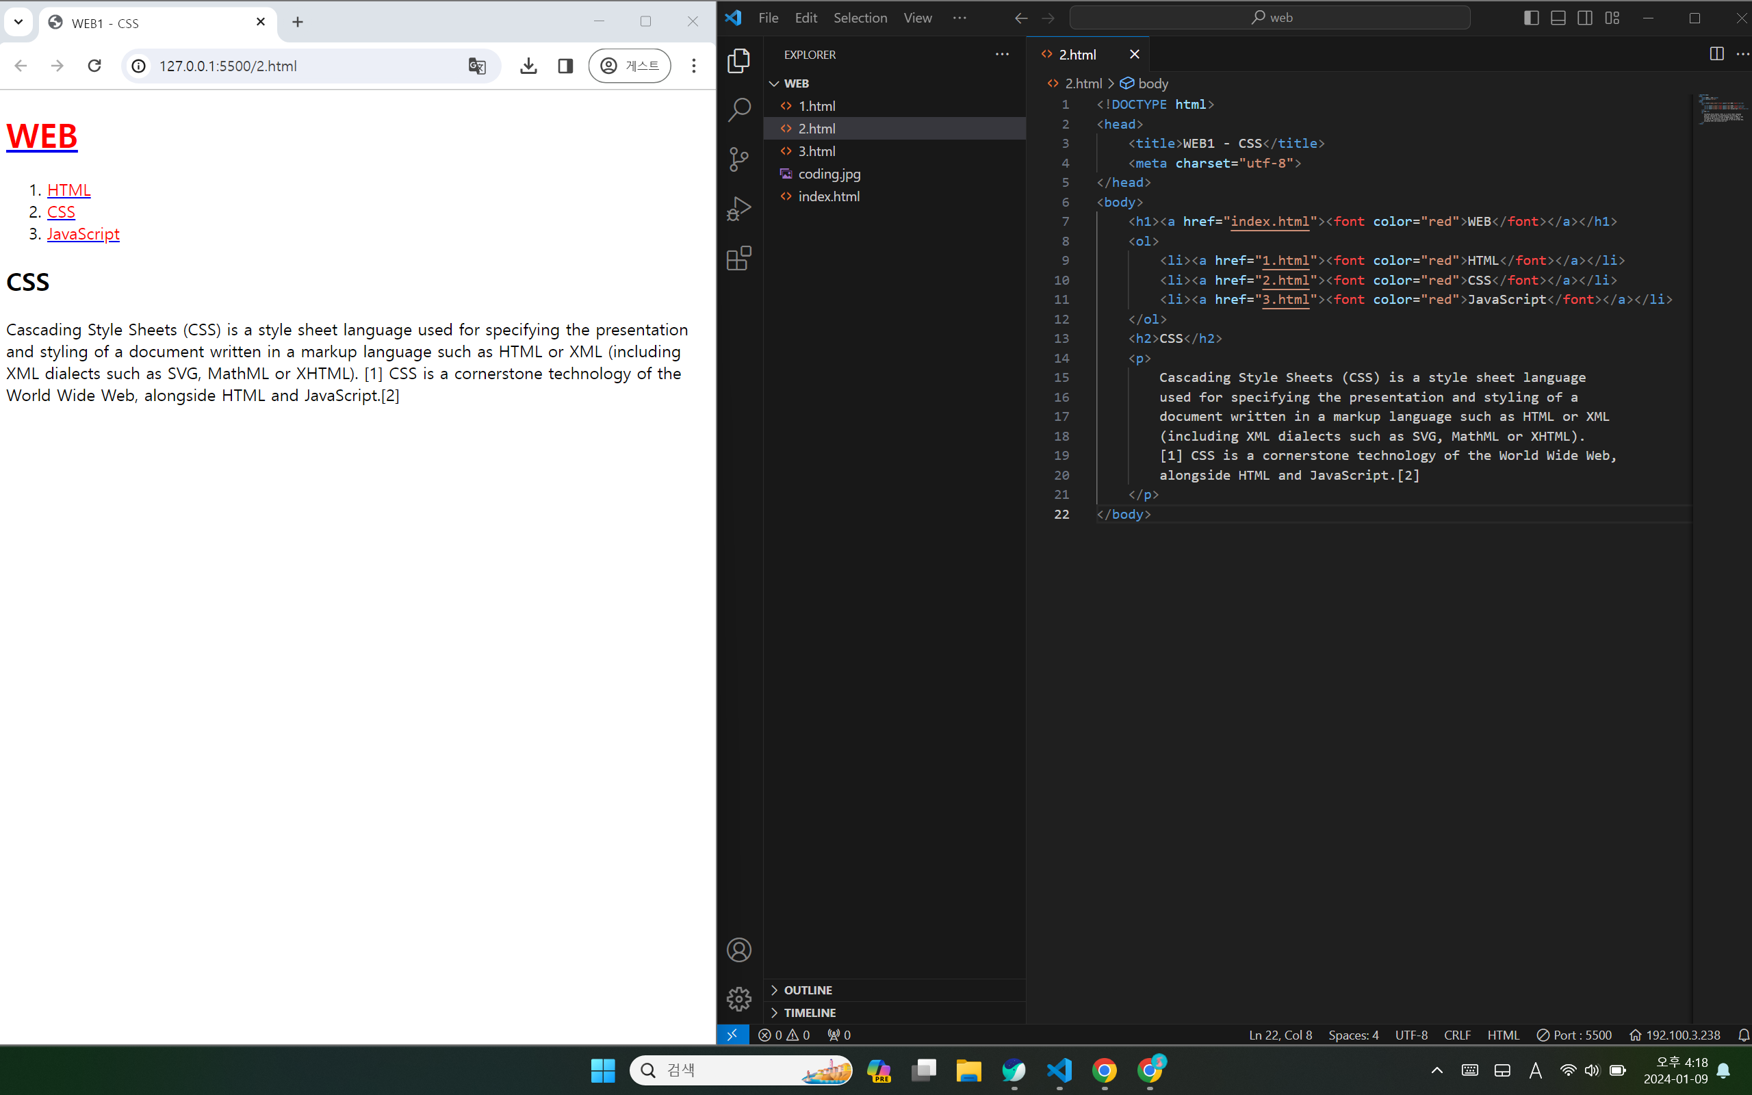Image resolution: width=1752 pixels, height=1095 pixels.
Task: Open Source Control view icon
Action: (x=738, y=159)
